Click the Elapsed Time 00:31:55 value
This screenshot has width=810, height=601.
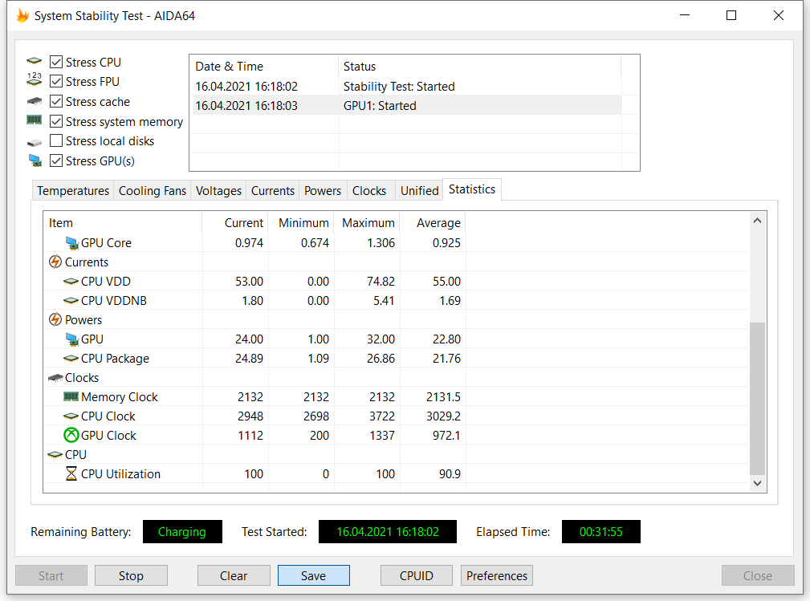pos(601,531)
